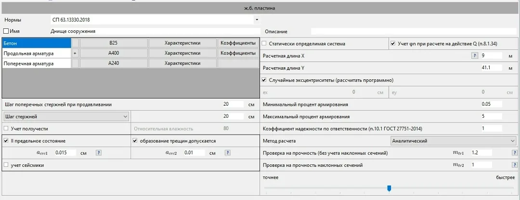The width and height of the screenshot is (520, 200).
Task: Toggle the Имя checkbox
Action: pyautogui.click(x=6, y=31)
